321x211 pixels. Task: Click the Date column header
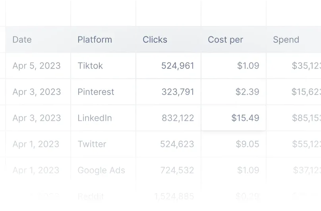pyautogui.click(x=22, y=40)
